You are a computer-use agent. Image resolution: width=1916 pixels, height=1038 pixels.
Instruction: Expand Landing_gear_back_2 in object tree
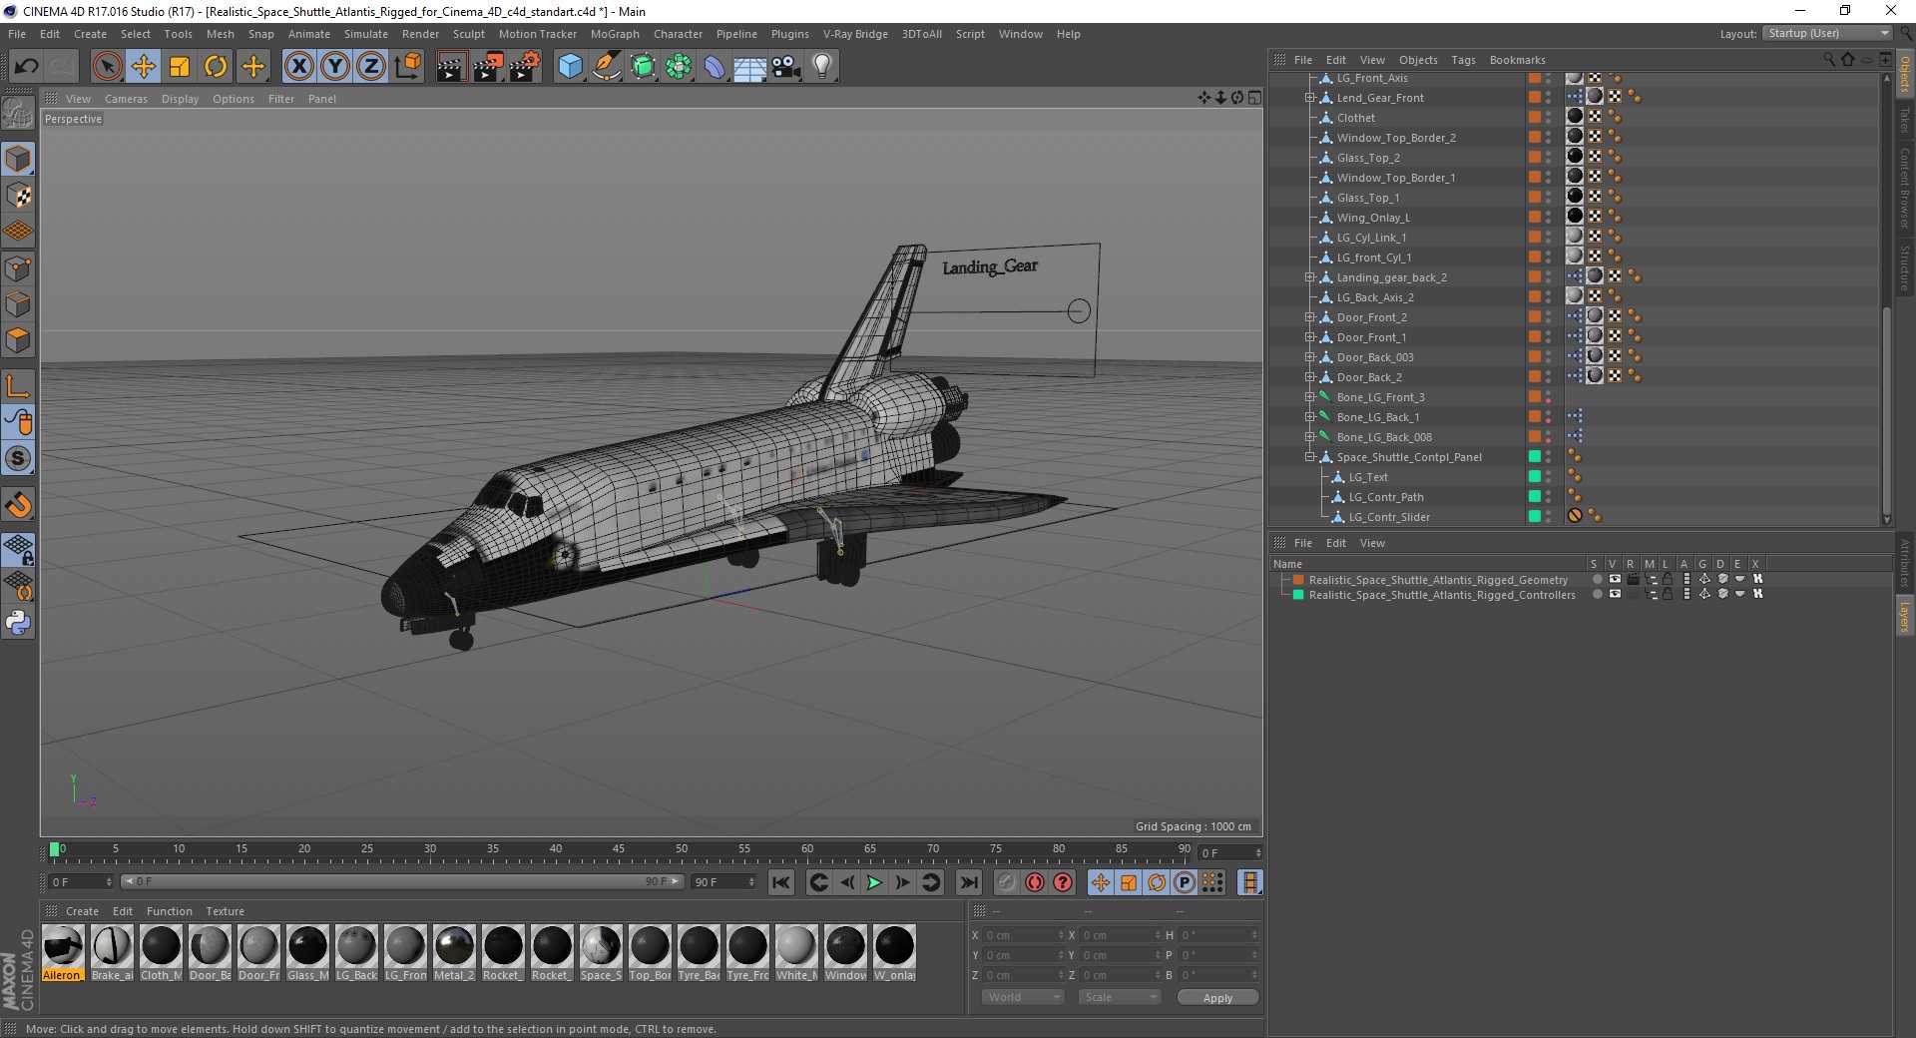click(x=1309, y=277)
